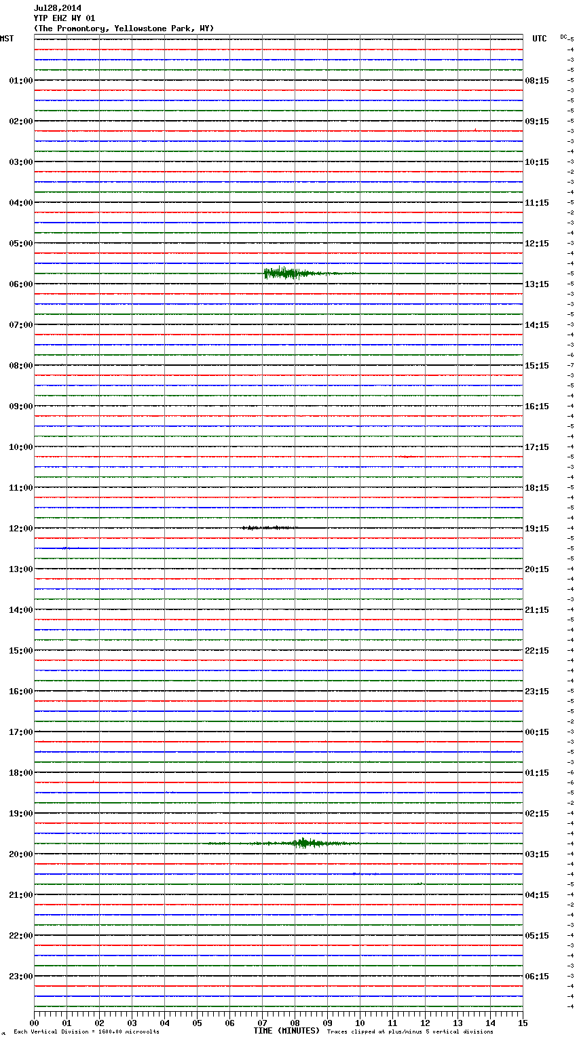Click the 16:00 MST time label
The width and height of the screenshot is (577, 1041).
[21, 692]
